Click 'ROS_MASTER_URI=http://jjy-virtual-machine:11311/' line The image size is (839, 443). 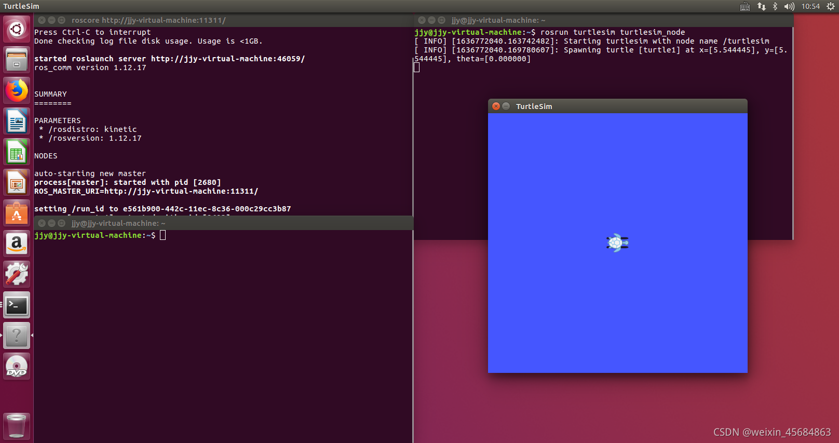pyautogui.click(x=146, y=191)
